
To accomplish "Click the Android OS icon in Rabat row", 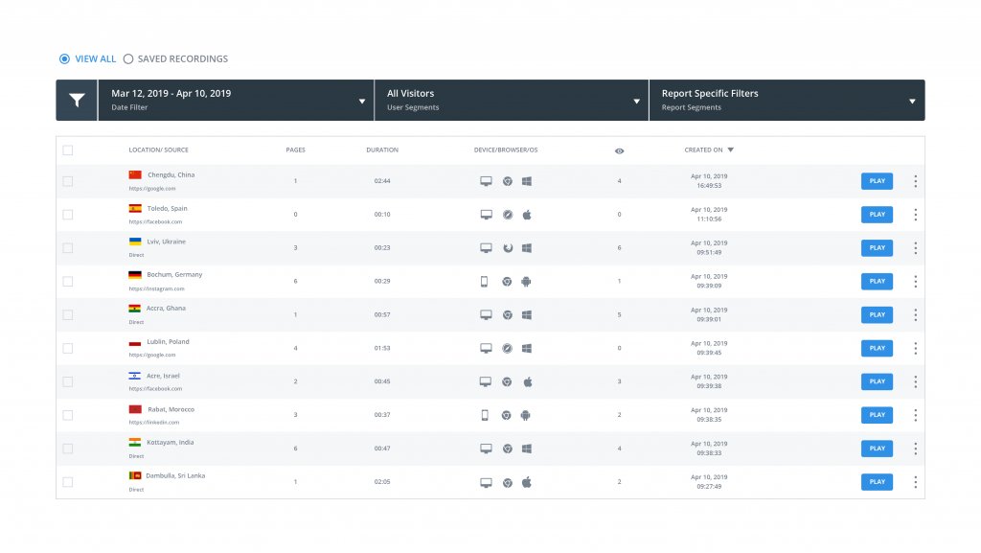I will pos(526,415).
